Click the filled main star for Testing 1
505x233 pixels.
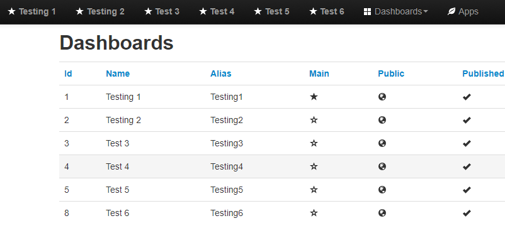coord(314,97)
